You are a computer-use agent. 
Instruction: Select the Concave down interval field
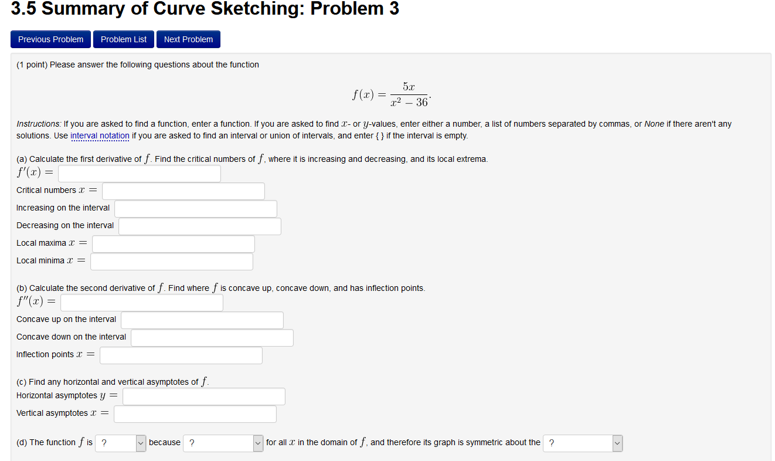212,337
